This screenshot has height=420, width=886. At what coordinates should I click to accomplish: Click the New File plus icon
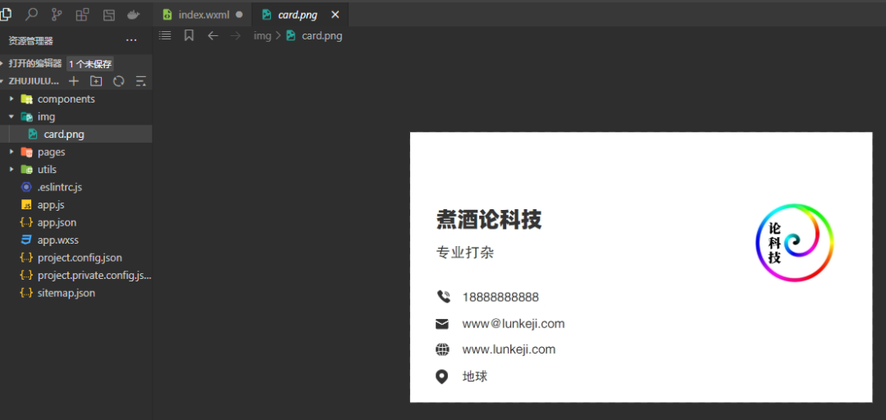(74, 81)
